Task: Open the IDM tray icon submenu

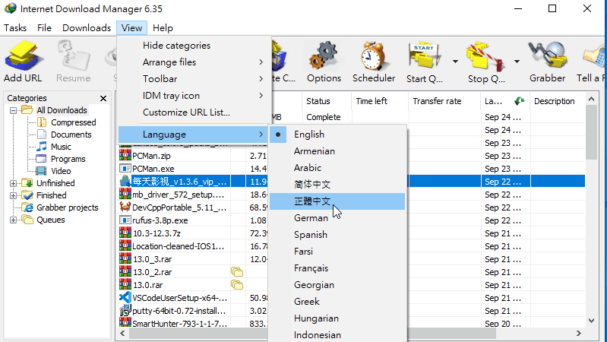Action: (193, 95)
